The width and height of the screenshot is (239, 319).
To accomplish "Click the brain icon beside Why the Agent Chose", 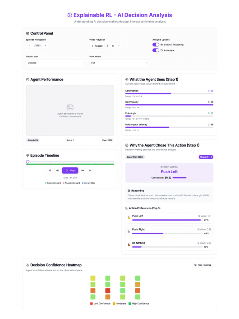I will 127,145.
